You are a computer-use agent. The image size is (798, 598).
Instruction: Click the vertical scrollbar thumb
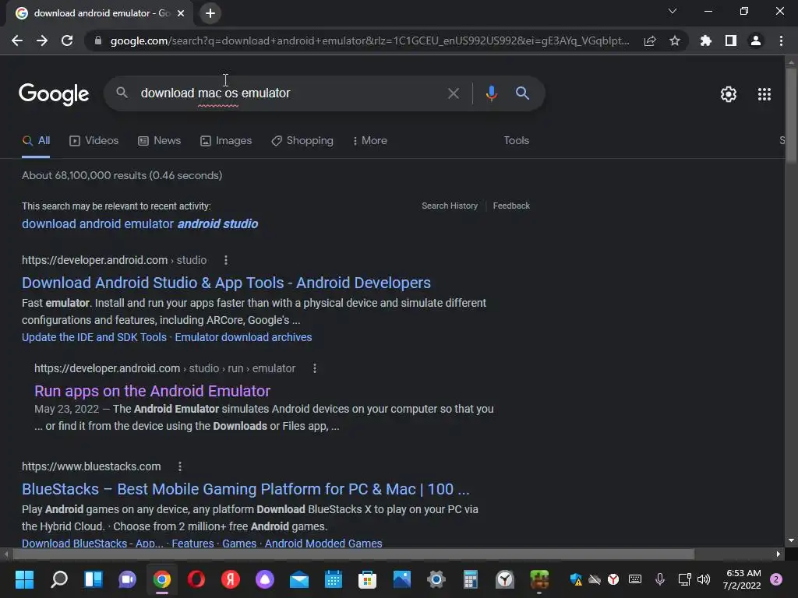pos(791,115)
